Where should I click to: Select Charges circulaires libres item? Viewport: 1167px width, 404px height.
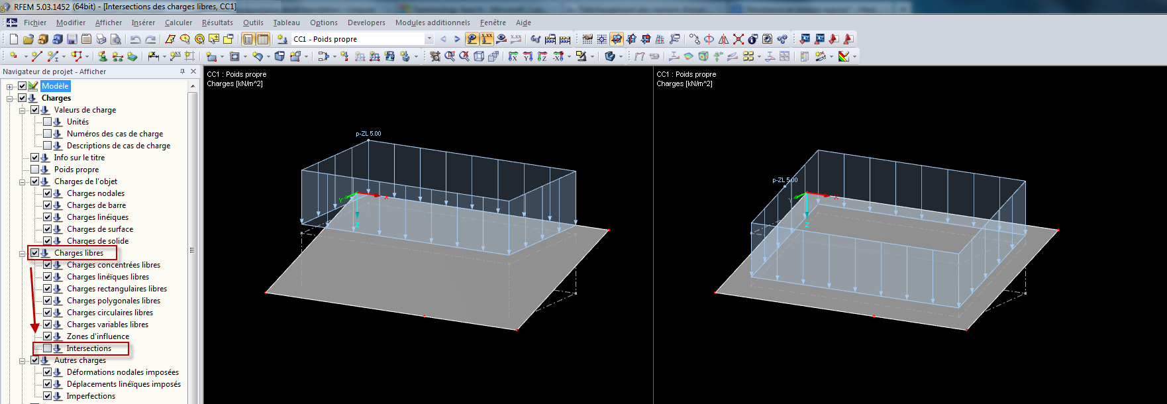(110, 313)
